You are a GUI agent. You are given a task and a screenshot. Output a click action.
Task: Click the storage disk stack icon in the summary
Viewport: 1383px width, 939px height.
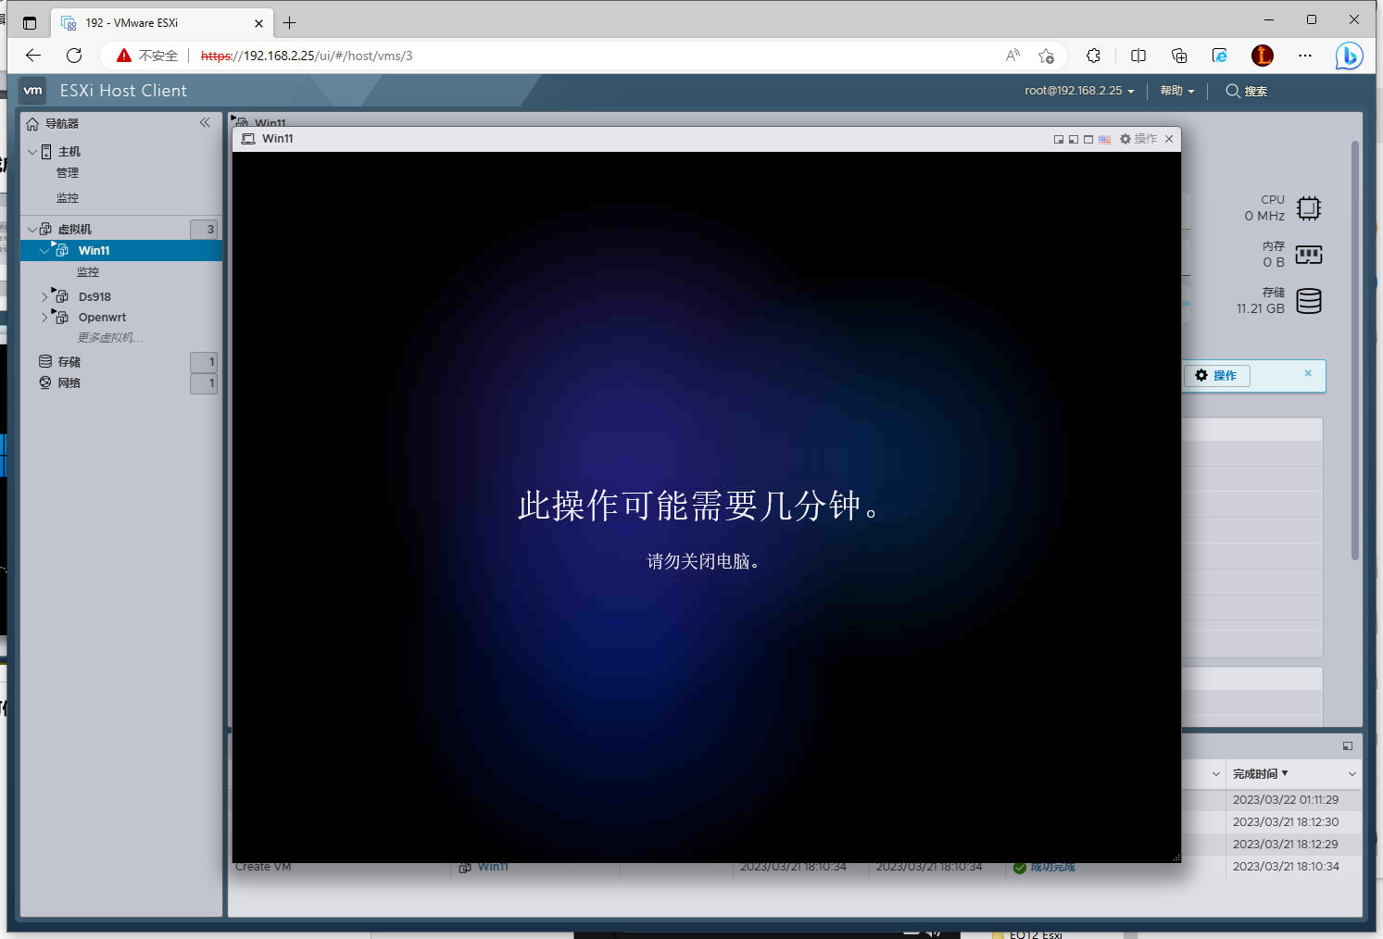(1309, 301)
